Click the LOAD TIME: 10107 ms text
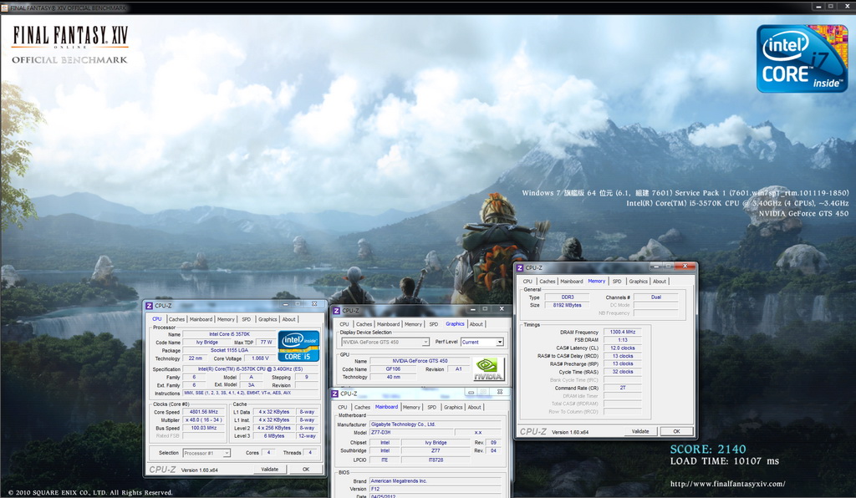Image resolution: width=856 pixels, height=498 pixels. click(x=725, y=461)
